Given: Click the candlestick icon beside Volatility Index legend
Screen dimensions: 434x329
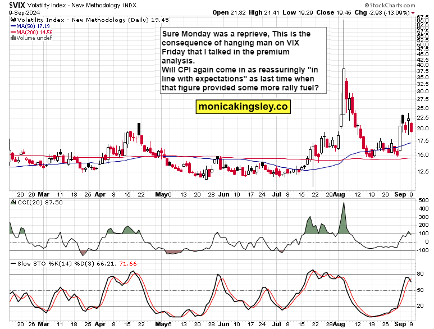Looking at the screenshot, I should [x=13, y=20].
